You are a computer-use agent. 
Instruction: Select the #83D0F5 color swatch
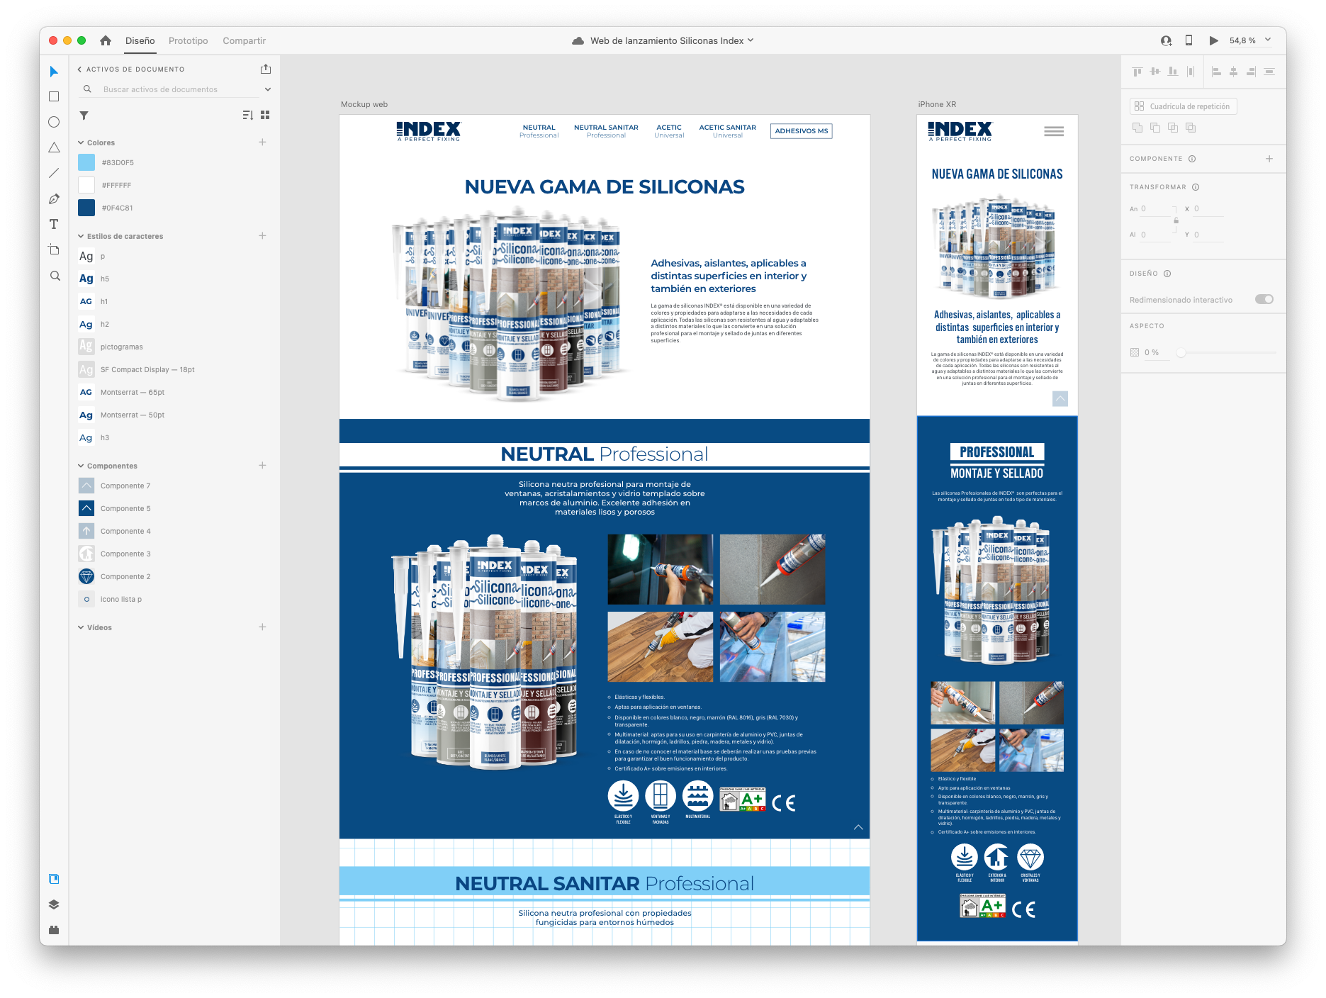pos(86,162)
